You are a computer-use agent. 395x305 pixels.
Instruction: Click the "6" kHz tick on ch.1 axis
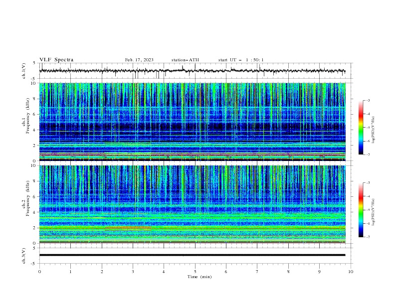[x=34, y=114]
